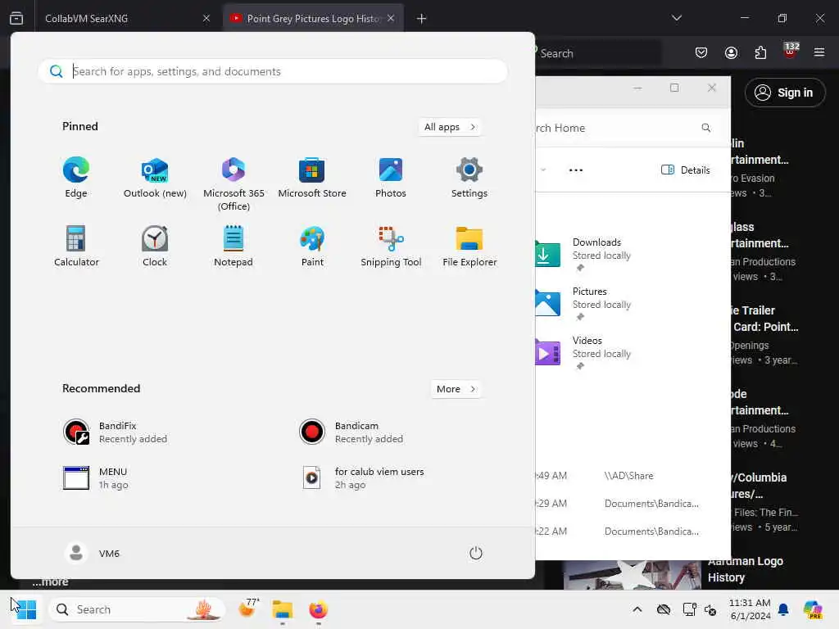Launch the Photos app
The width and height of the screenshot is (839, 629).
[391, 178]
